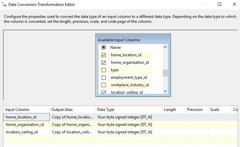The width and height of the screenshot is (240, 147).
Task: Uncheck the home_location_id column checkbox
Action: 104,55
